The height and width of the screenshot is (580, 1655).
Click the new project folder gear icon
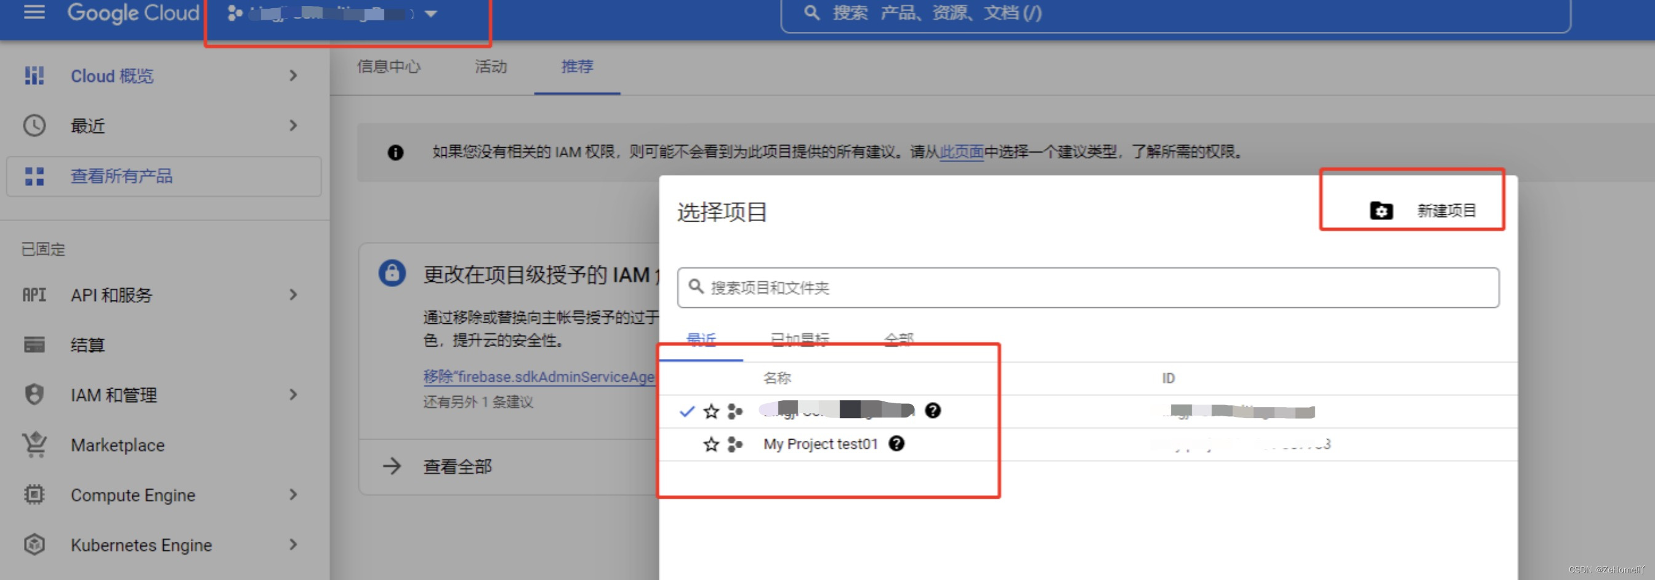point(1380,211)
